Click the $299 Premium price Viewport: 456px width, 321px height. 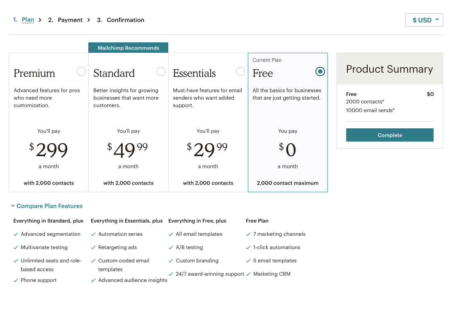tap(49, 150)
